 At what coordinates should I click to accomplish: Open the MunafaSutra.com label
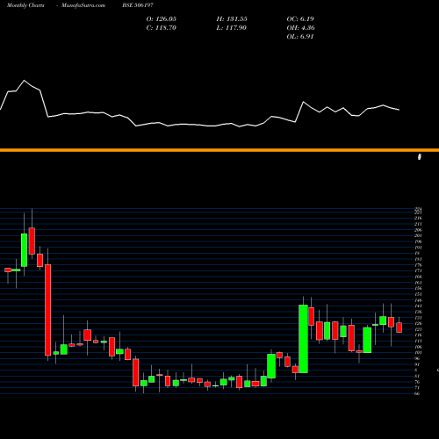coord(83,5)
